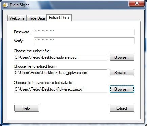Screen dimensions: 147x126
Task: Focus the Password input field
Action: pyautogui.click(x=84, y=32)
